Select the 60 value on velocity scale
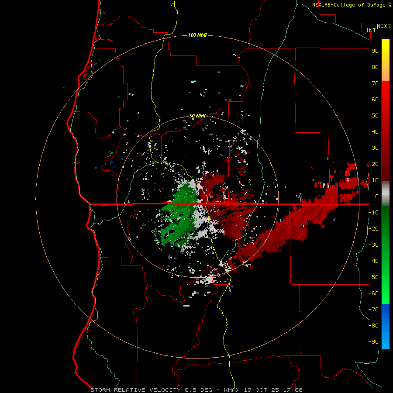 click(x=375, y=99)
